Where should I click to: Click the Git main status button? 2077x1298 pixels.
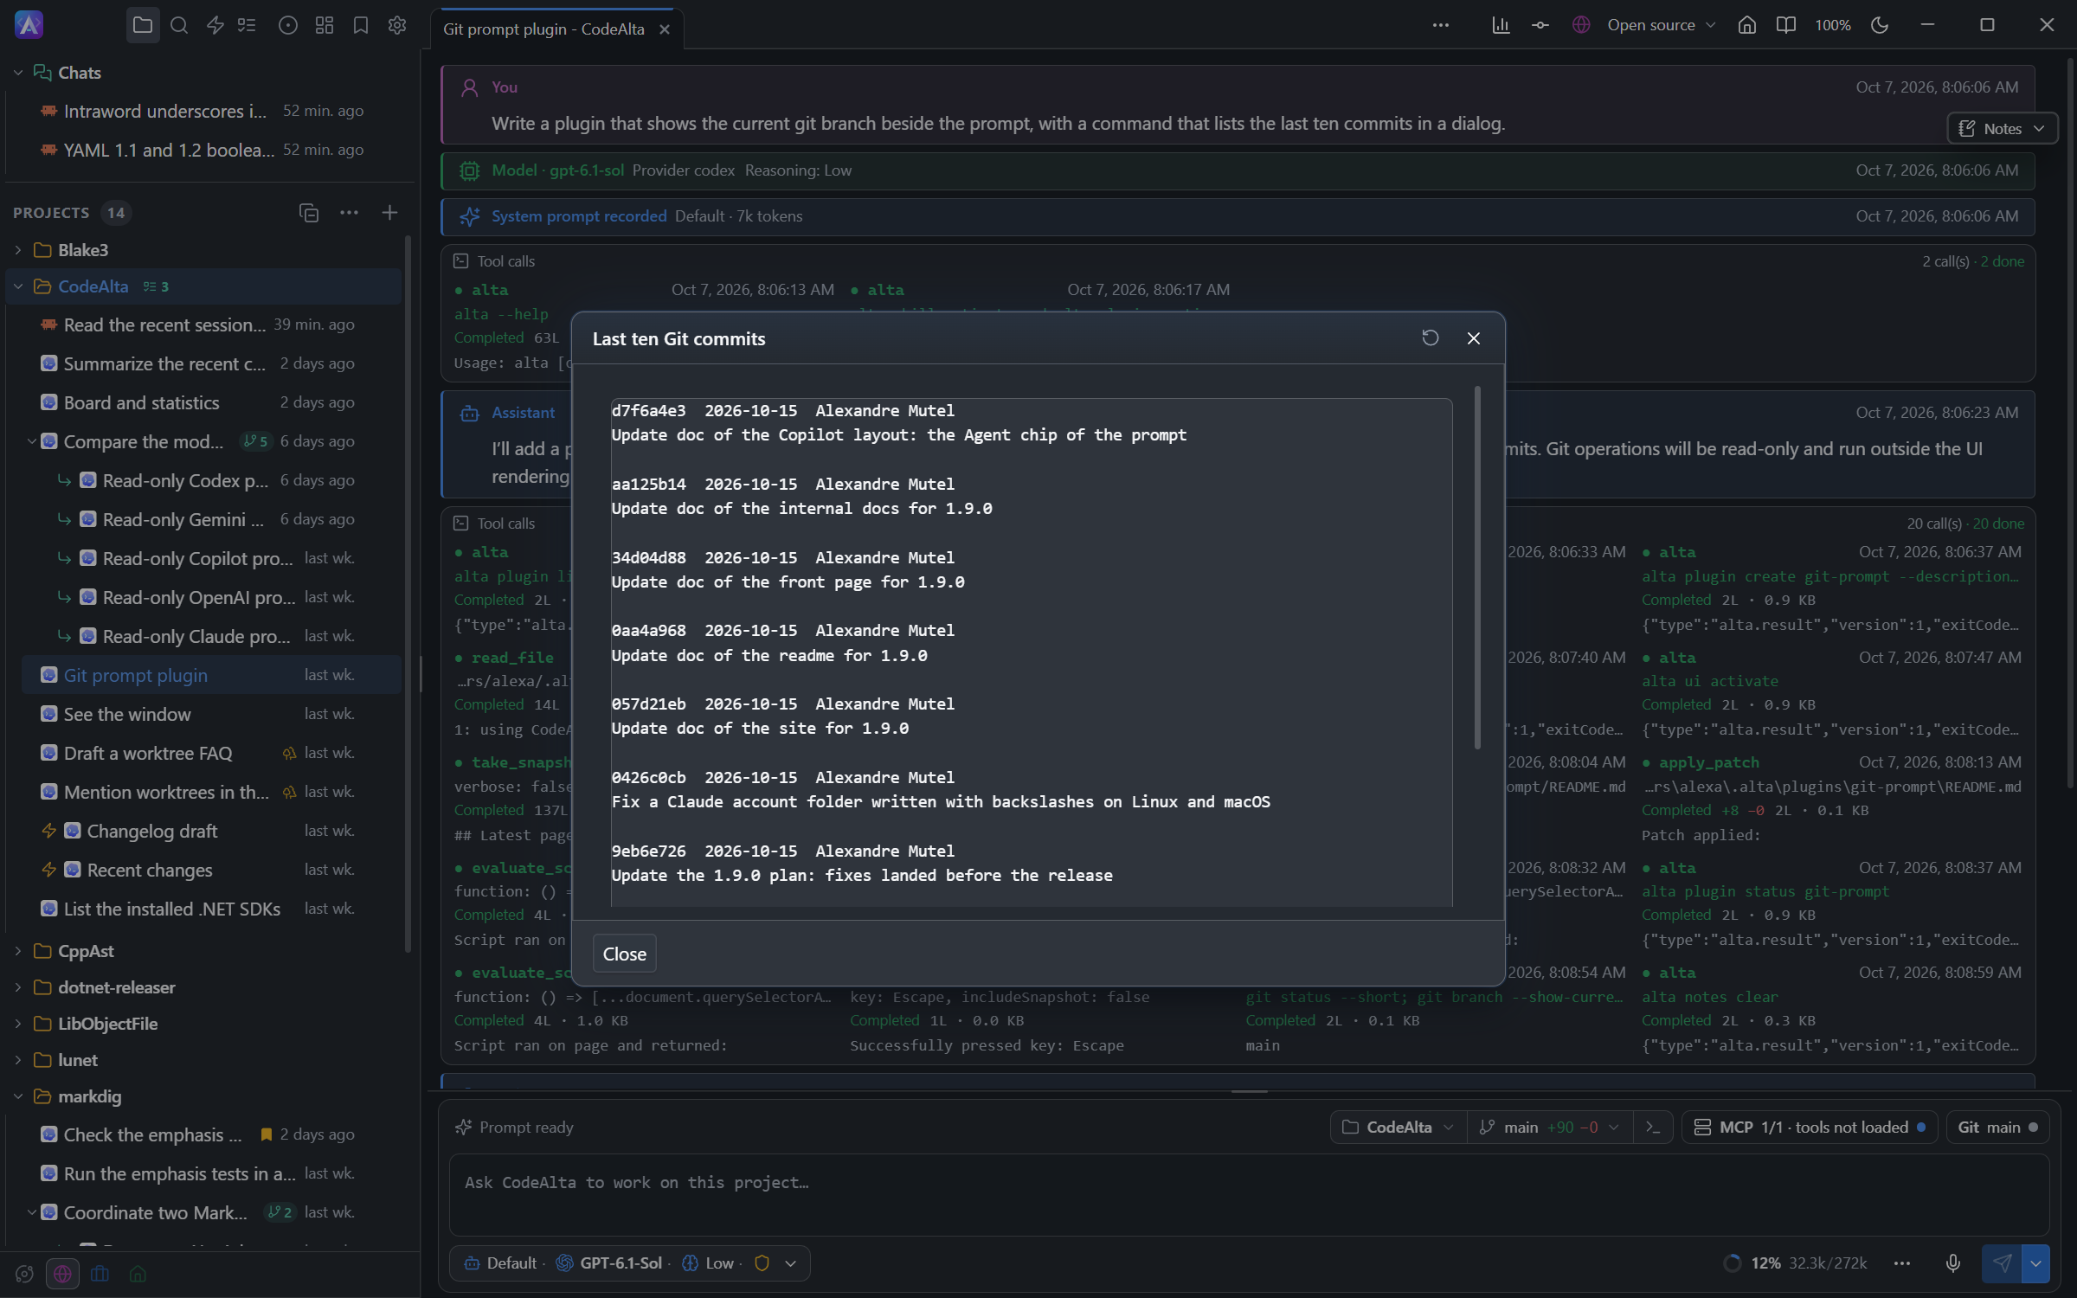click(1997, 1128)
